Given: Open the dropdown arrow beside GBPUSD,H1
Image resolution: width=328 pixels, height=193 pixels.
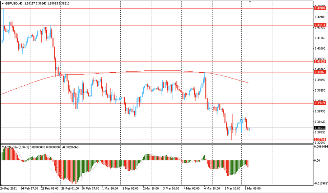Looking at the screenshot, I should (2, 3).
